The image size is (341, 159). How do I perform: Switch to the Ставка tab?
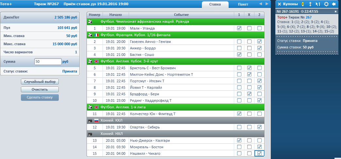pyautogui.click(x=215, y=4)
